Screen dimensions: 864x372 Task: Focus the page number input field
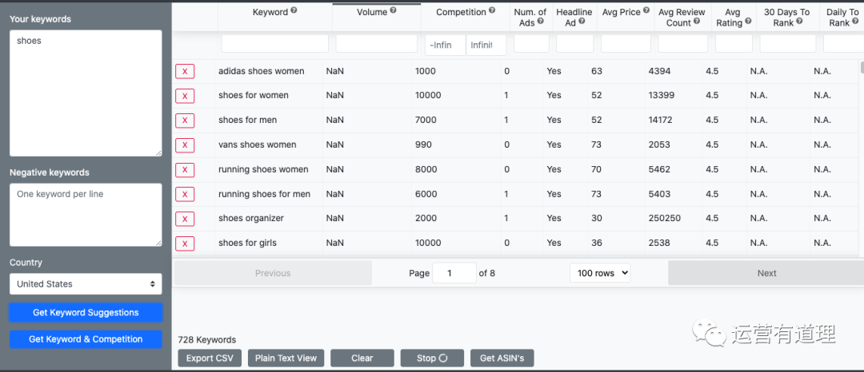454,273
